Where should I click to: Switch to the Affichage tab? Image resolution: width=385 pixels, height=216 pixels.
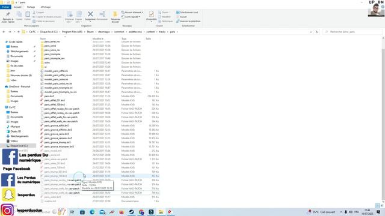46,7
